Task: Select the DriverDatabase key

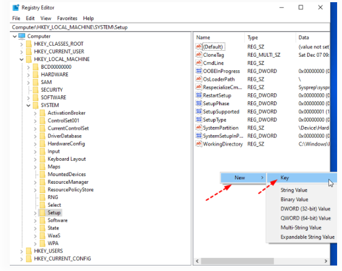Action: 64,136
